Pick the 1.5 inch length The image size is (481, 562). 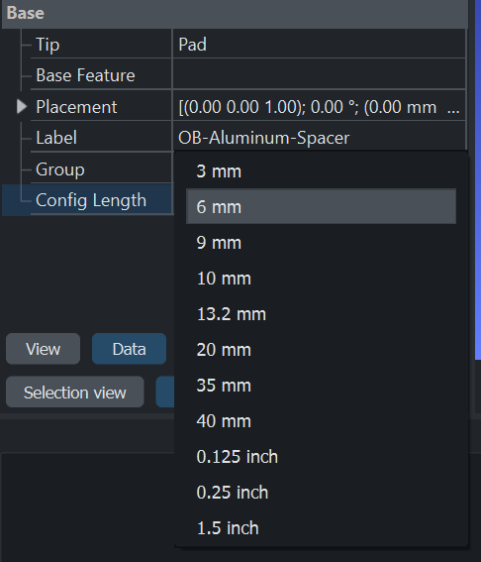(x=321, y=528)
